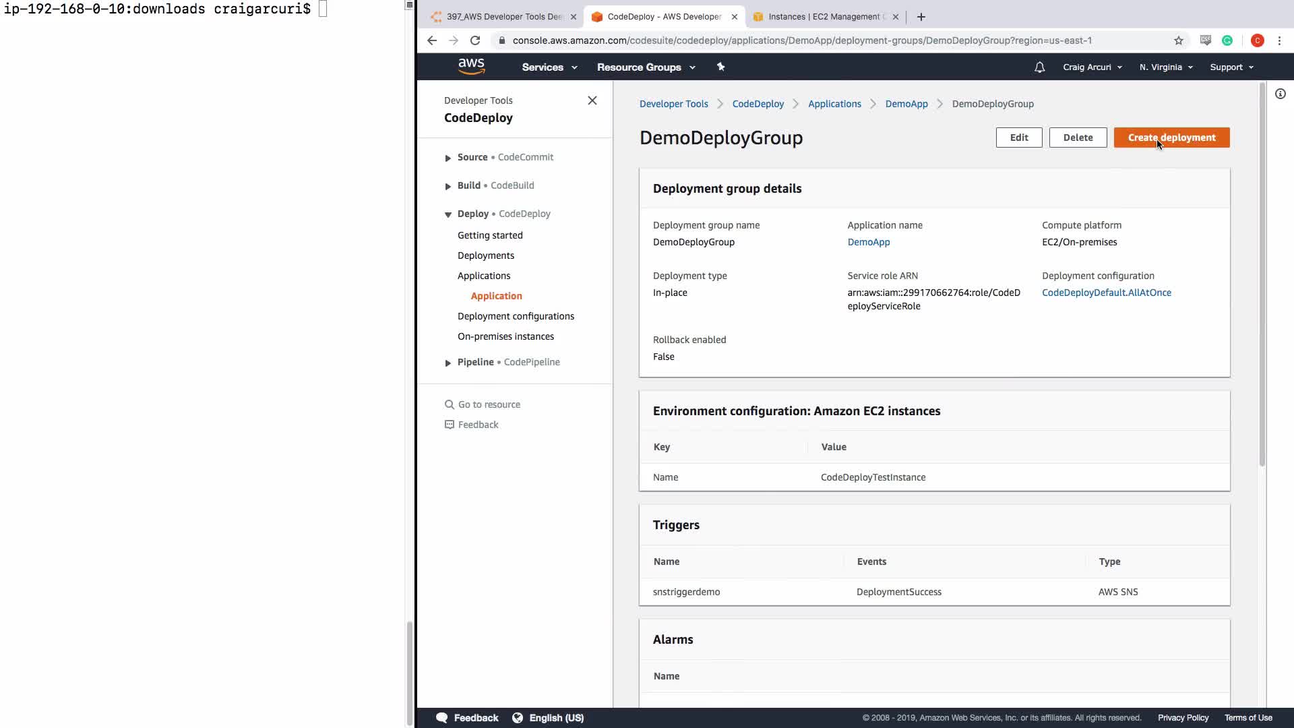Expand the Pipeline CodePipeline section
The width and height of the screenshot is (1294, 728).
click(448, 363)
